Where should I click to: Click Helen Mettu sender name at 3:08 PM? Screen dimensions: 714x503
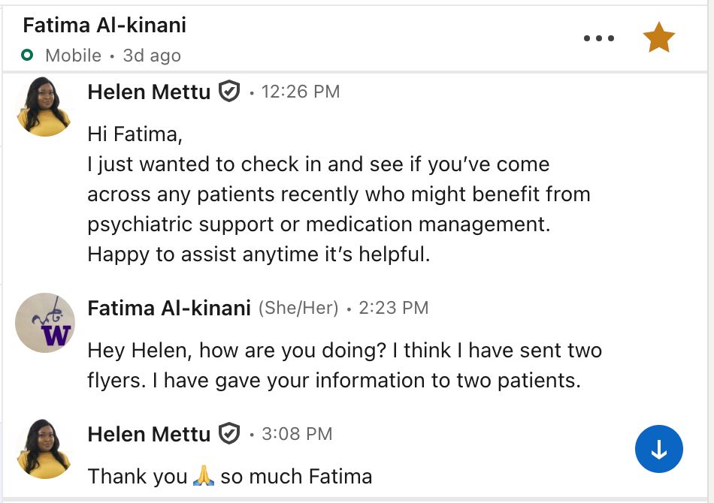149,434
